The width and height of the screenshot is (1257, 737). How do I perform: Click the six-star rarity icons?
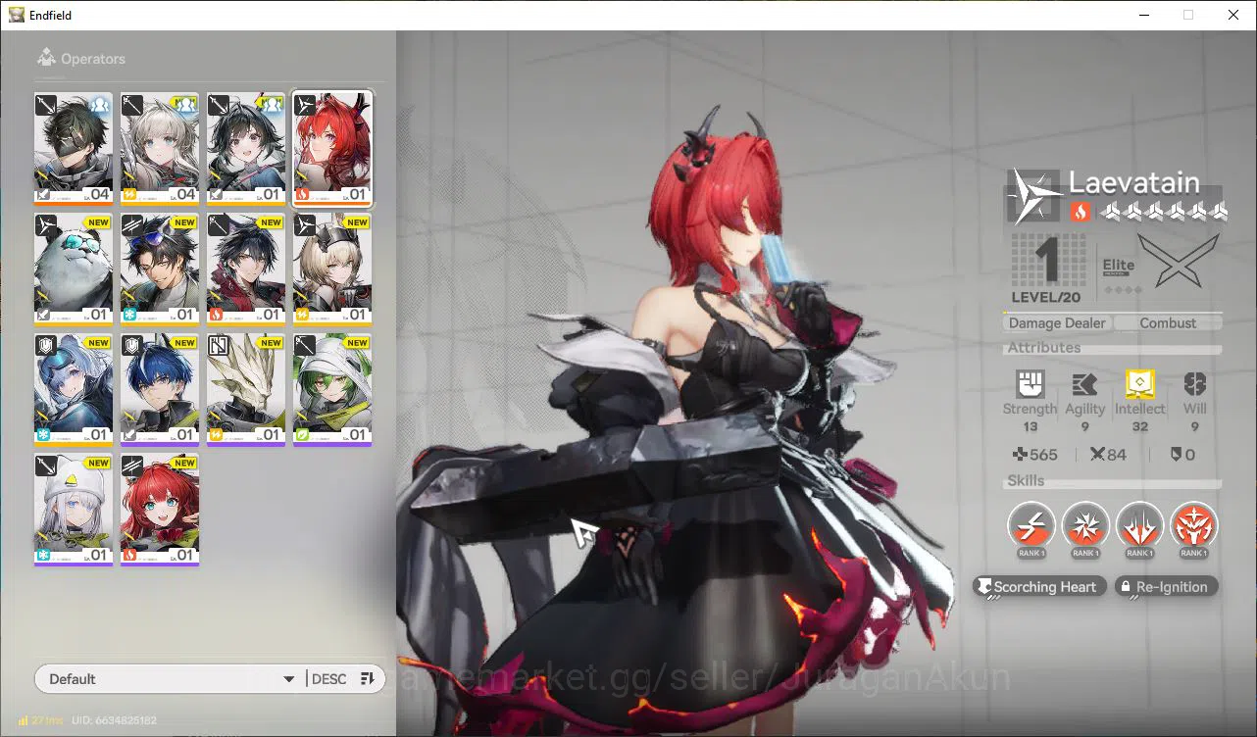(1164, 212)
